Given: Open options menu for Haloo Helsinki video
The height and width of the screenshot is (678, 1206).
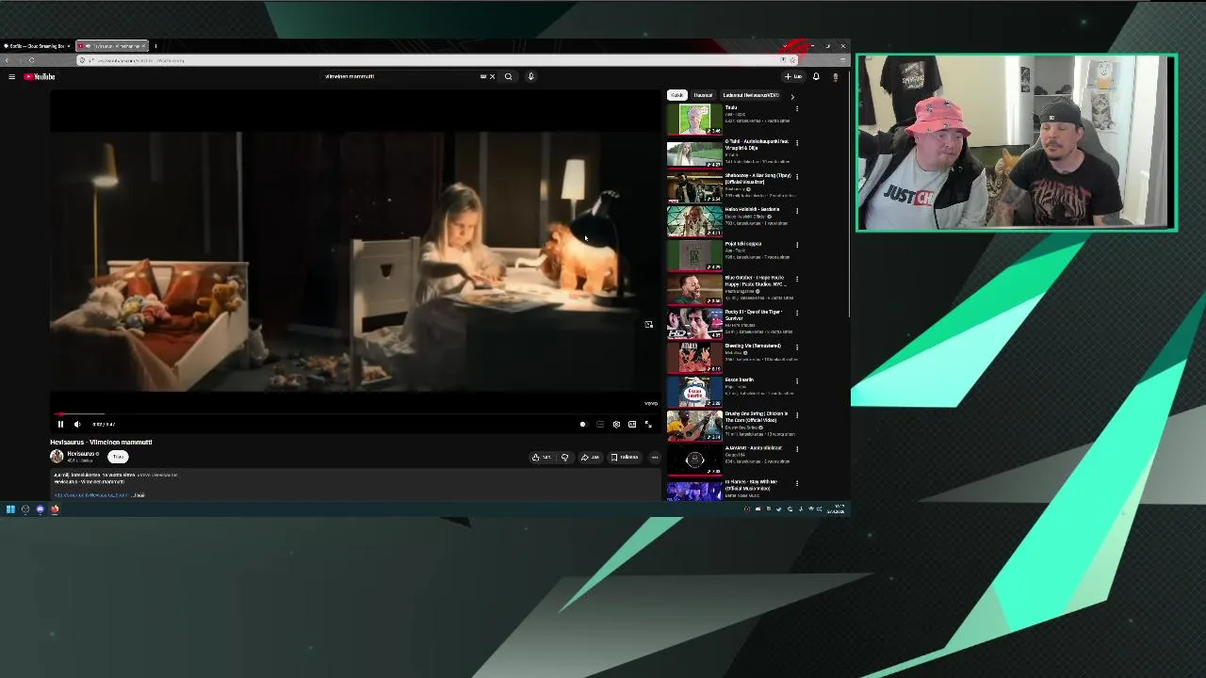Looking at the screenshot, I should (x=797, y=211).
